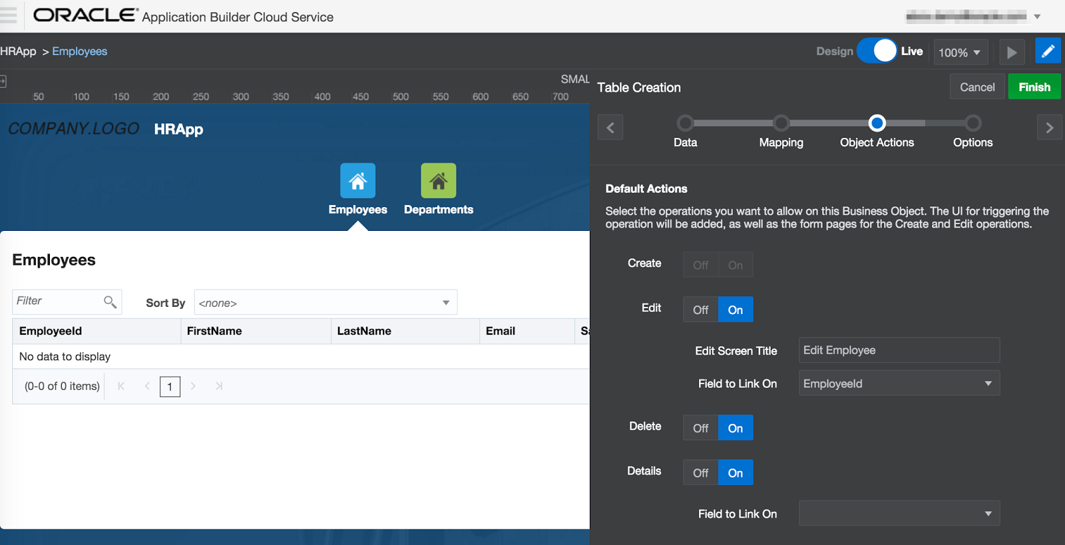Click the green Departments home icon

pyautogui.click(x=439, y=180)
